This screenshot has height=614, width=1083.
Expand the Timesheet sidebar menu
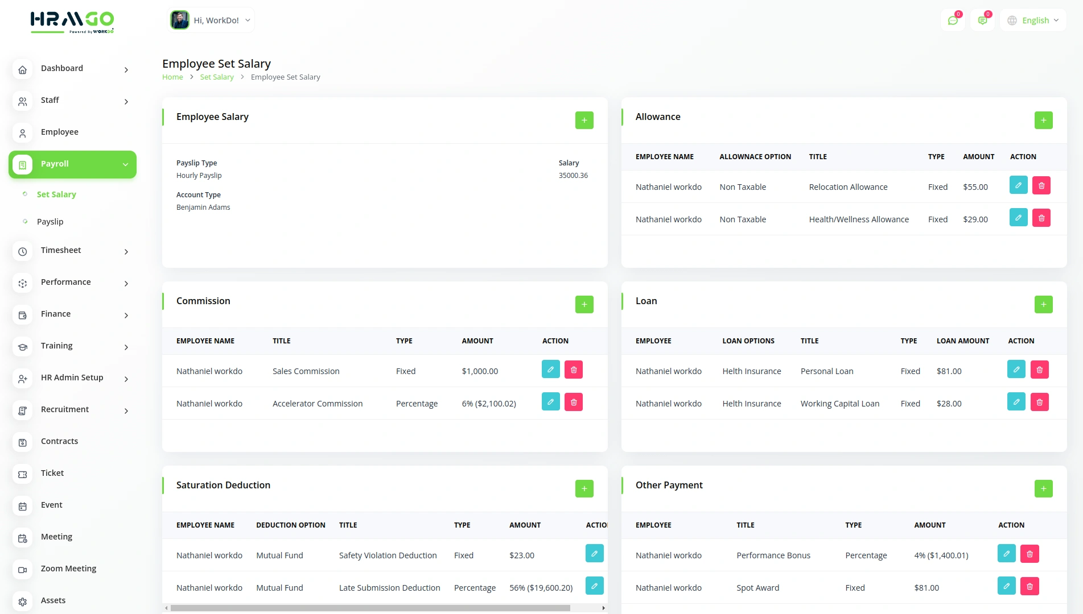[72, 251]
